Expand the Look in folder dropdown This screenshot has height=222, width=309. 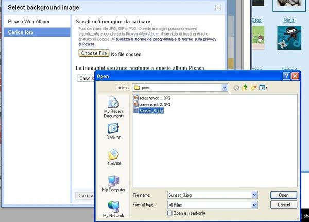point(225,88)
